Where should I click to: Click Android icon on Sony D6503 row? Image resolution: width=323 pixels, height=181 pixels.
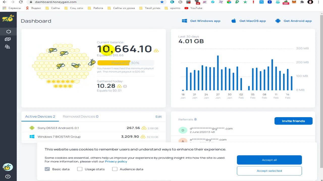click(32, 128)
